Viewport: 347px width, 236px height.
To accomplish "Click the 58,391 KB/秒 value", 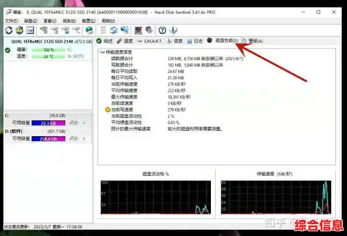I will pyautogui.click(x=179, y=97).
